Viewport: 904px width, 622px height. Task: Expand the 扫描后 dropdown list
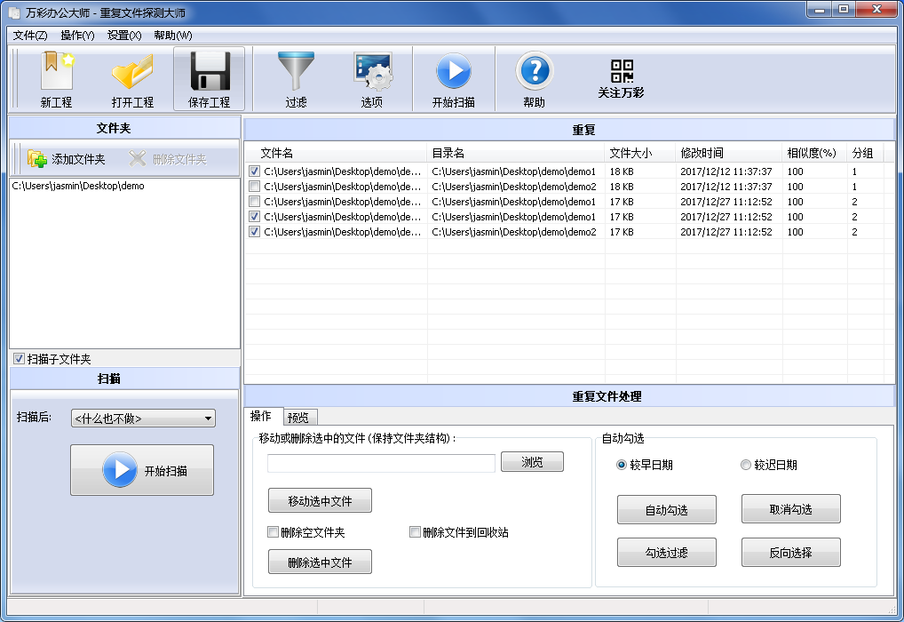(x=143, y=419)
